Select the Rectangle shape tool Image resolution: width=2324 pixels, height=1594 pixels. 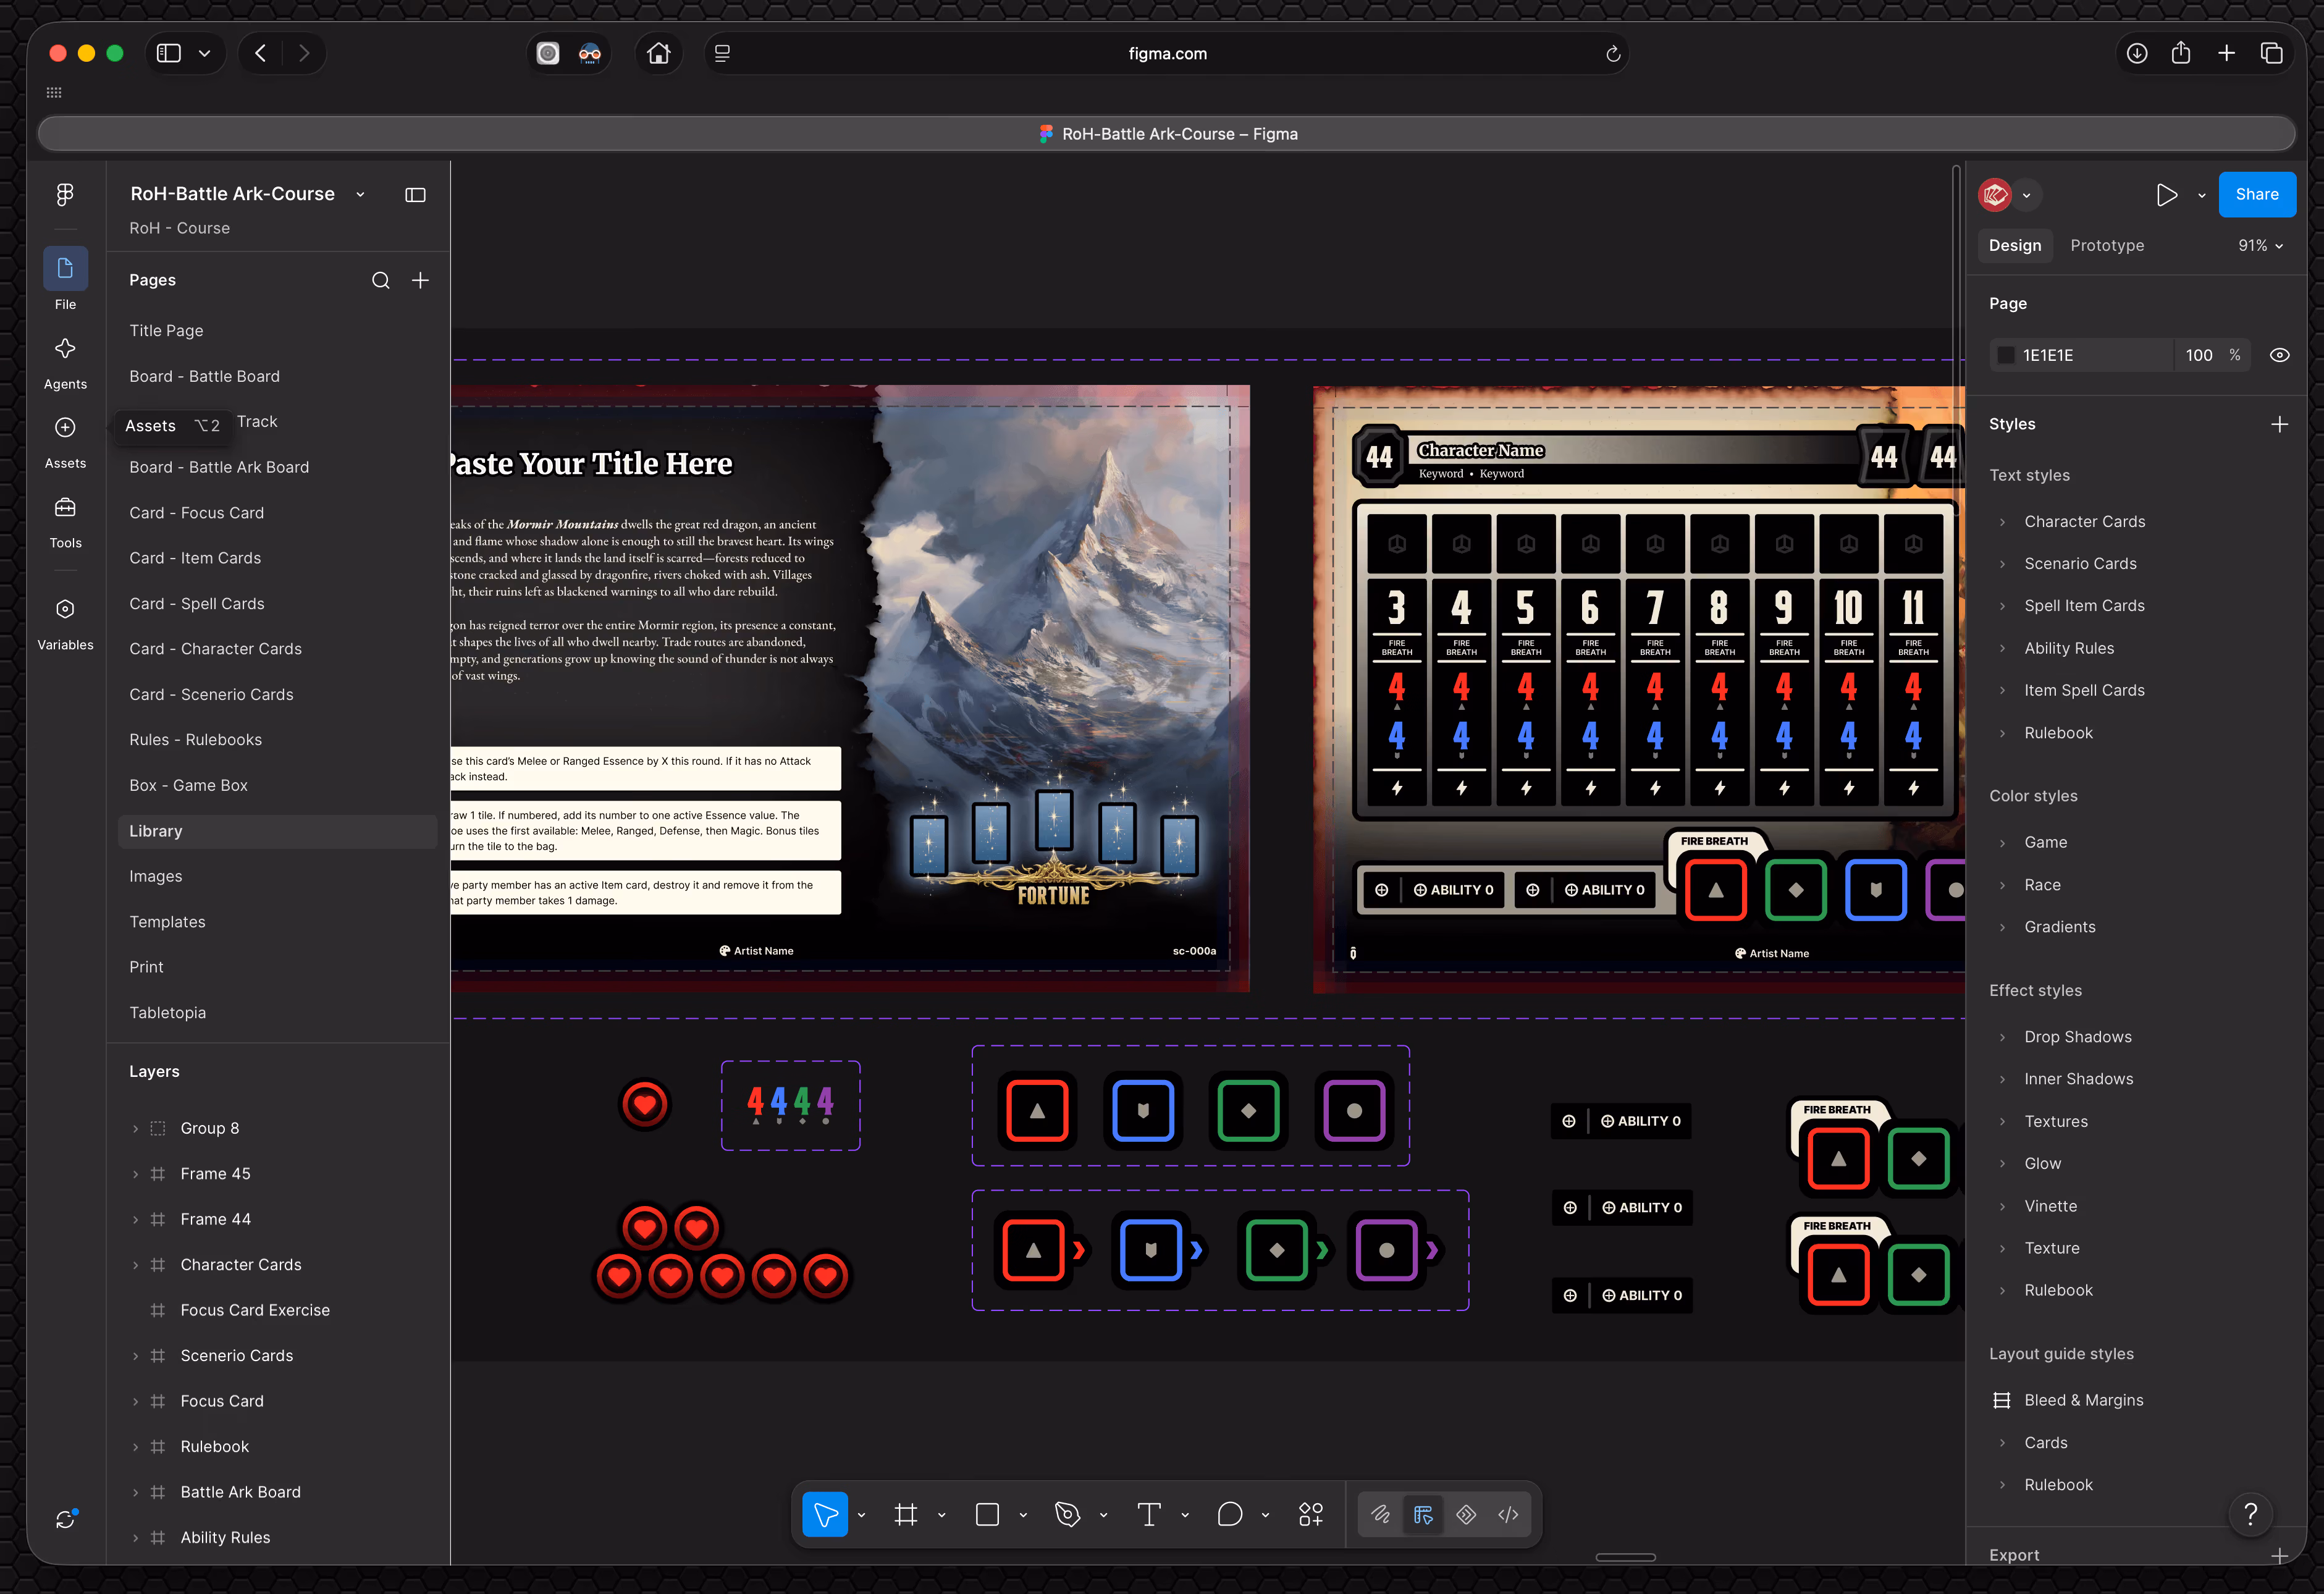click(987, 1515)
